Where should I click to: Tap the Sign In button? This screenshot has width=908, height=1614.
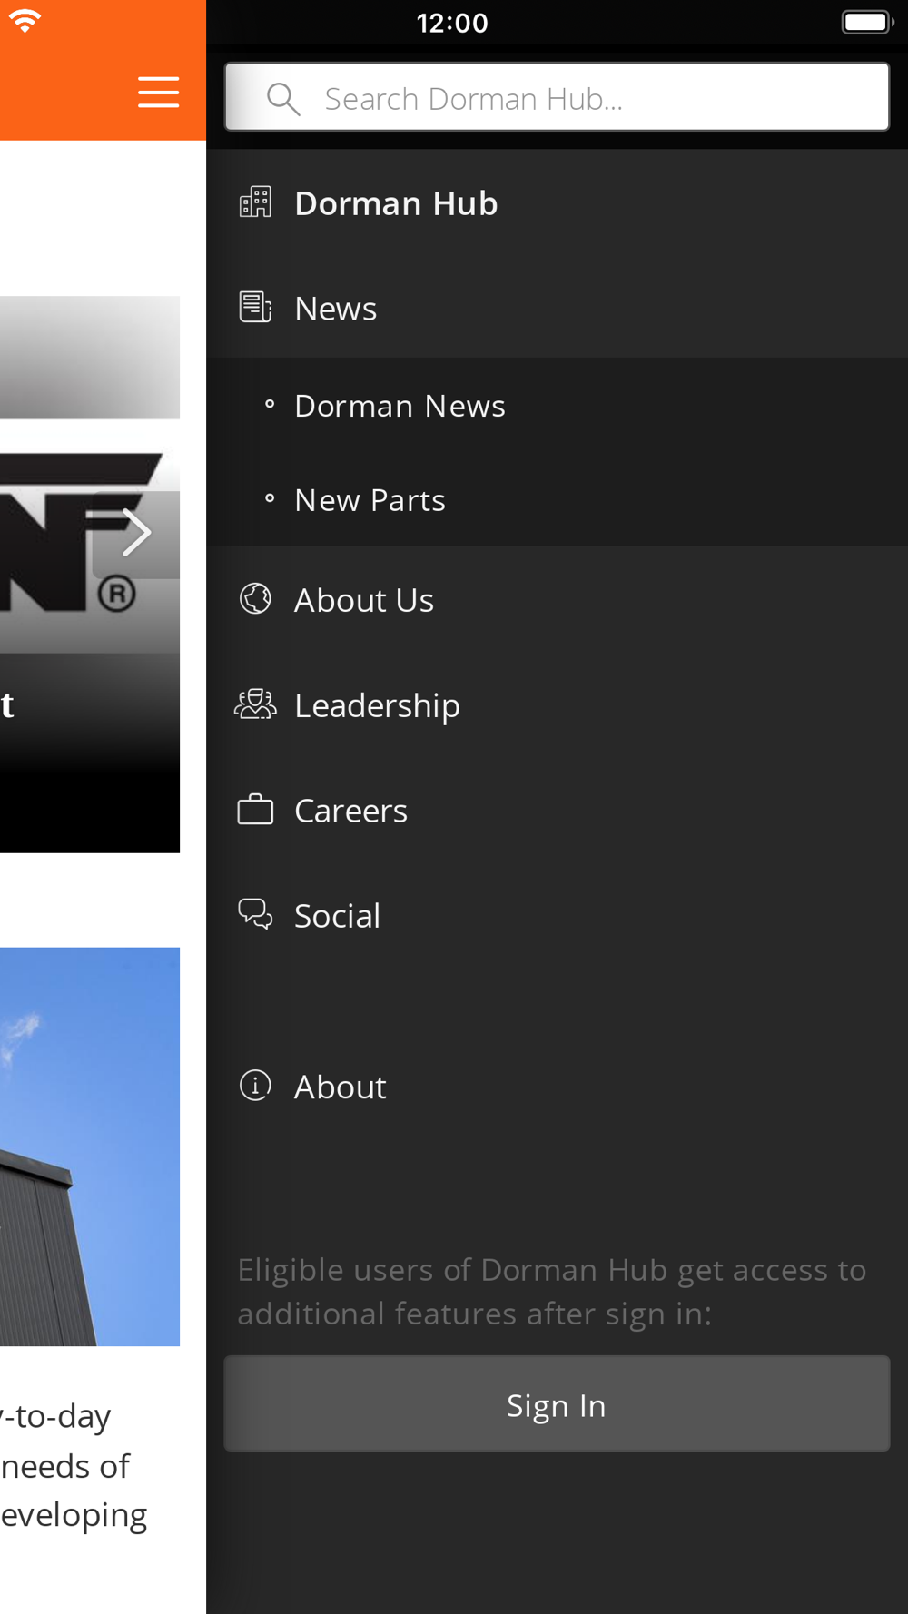557,1404
